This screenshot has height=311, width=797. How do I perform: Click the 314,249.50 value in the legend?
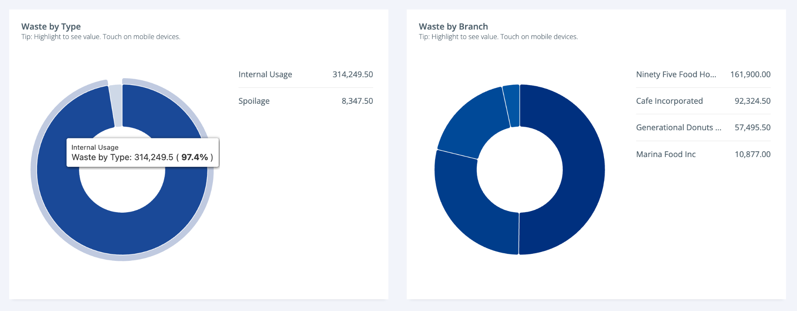pos(352,74)
